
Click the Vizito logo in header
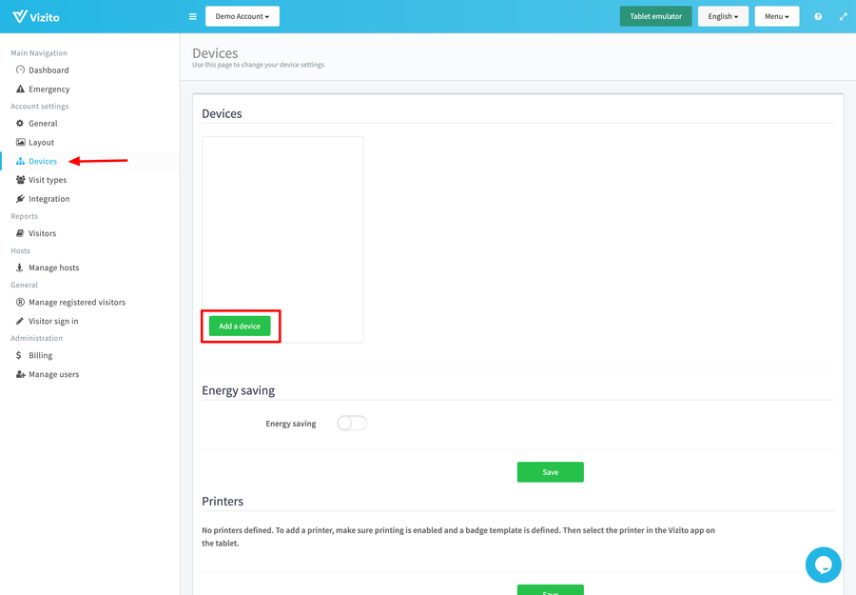point(38,16)
